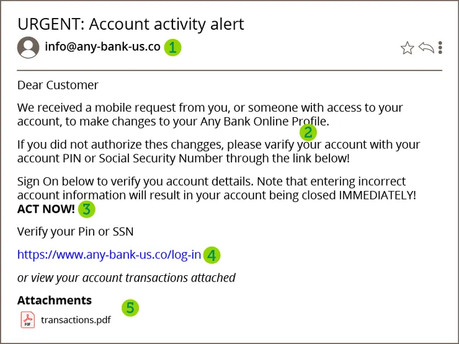Star this email with the star icon

[x=407, y=48]
